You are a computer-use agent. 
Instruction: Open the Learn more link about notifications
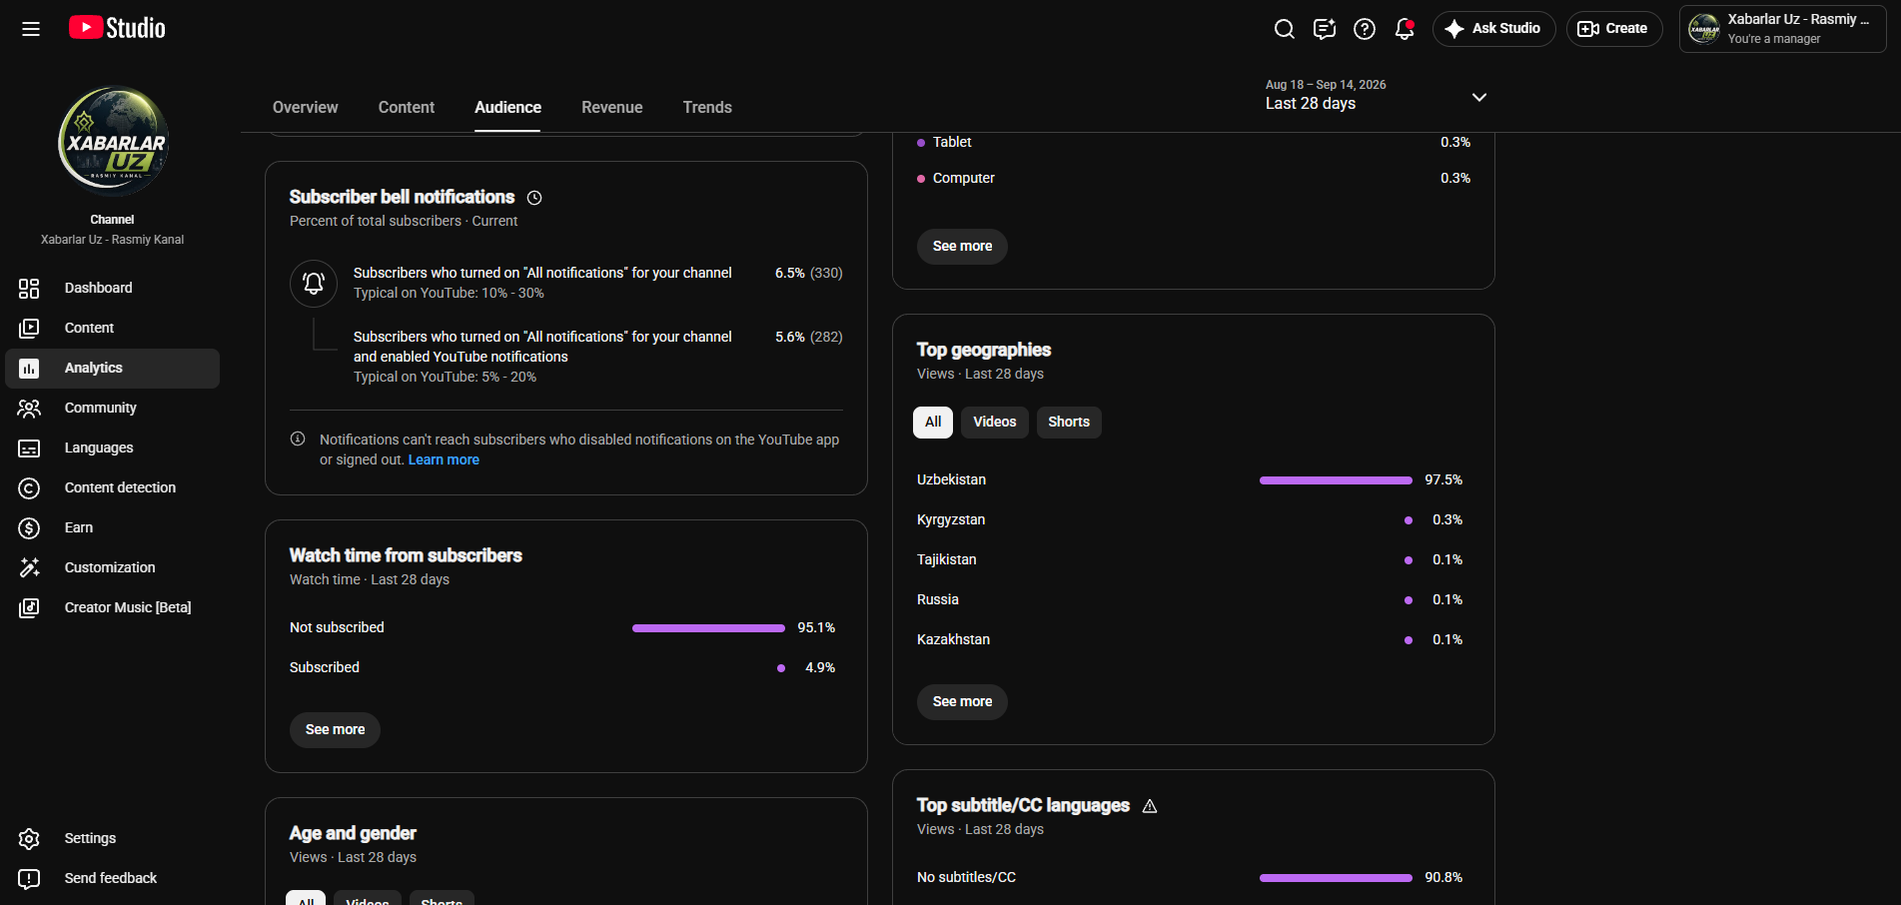444,460
